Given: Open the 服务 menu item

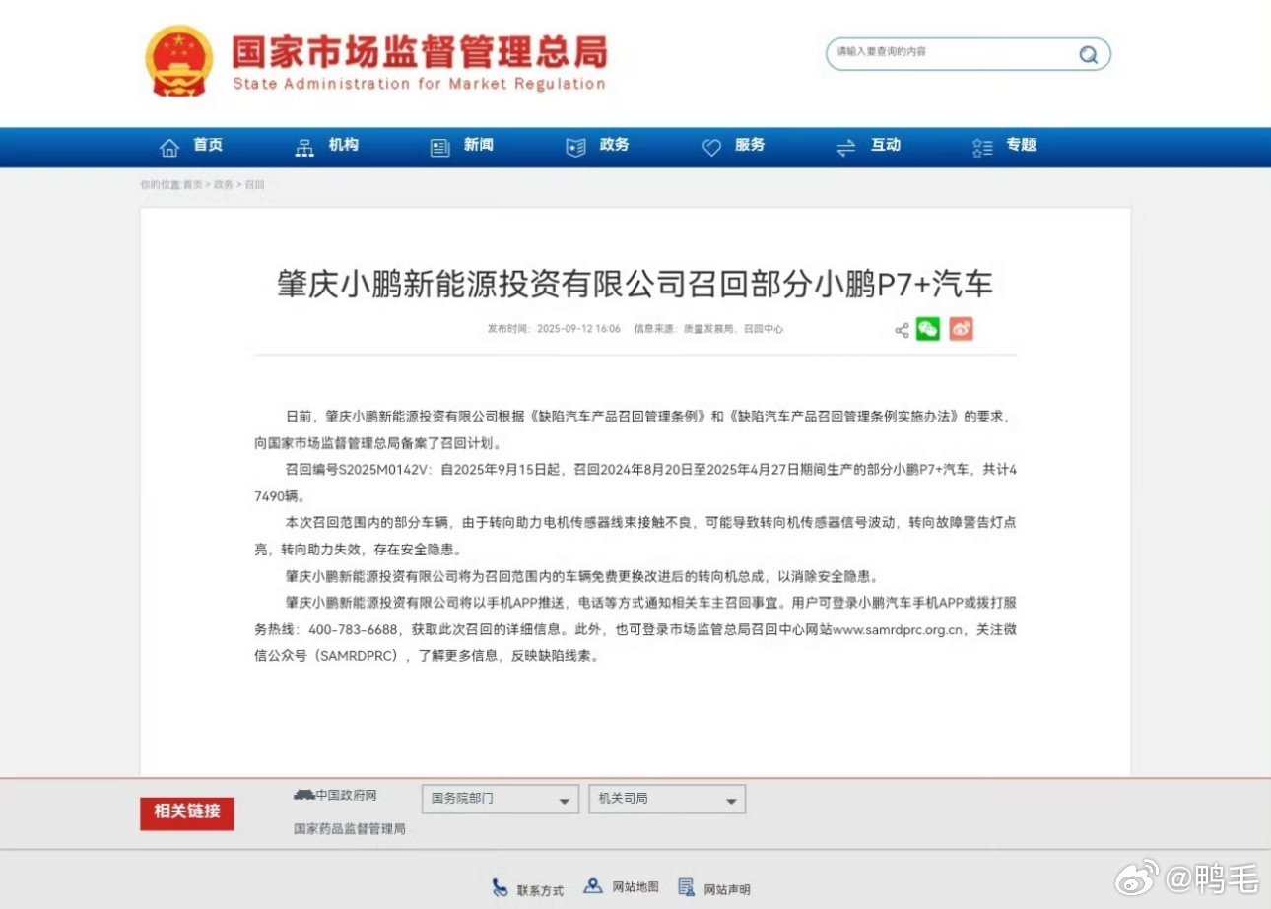Looking at the screenshot, I should click(x=750, y=145).
